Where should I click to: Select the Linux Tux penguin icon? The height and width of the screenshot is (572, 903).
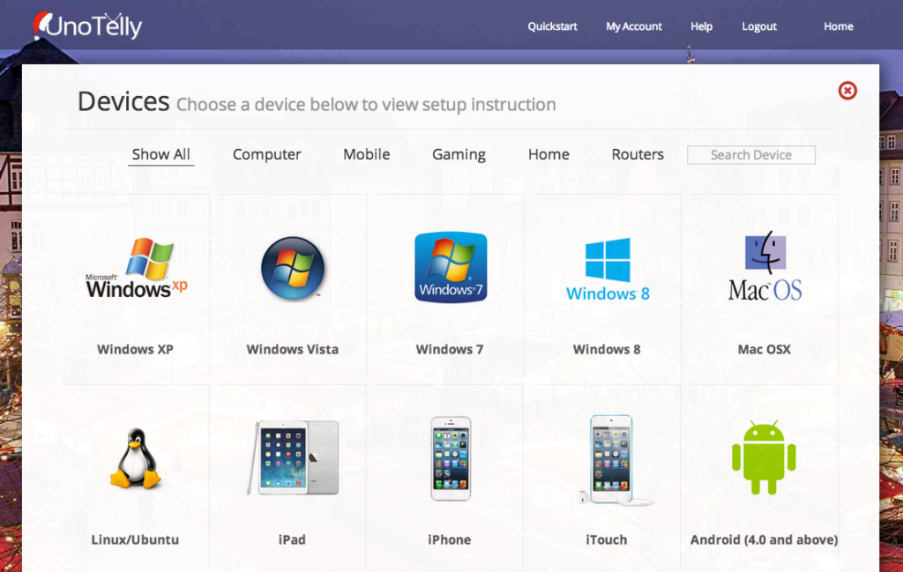point(135,458)
